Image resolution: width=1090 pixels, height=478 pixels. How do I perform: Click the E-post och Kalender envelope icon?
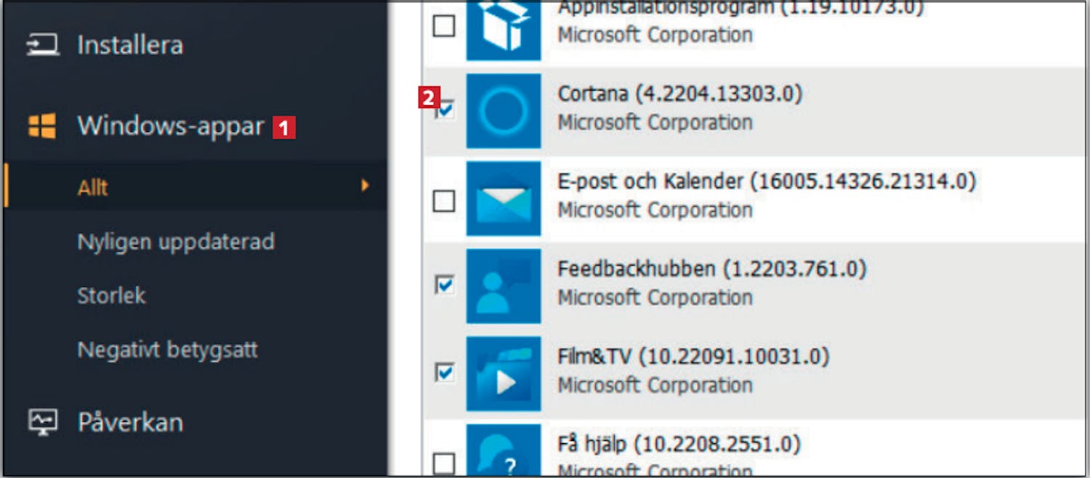click(x=504, y=199)
